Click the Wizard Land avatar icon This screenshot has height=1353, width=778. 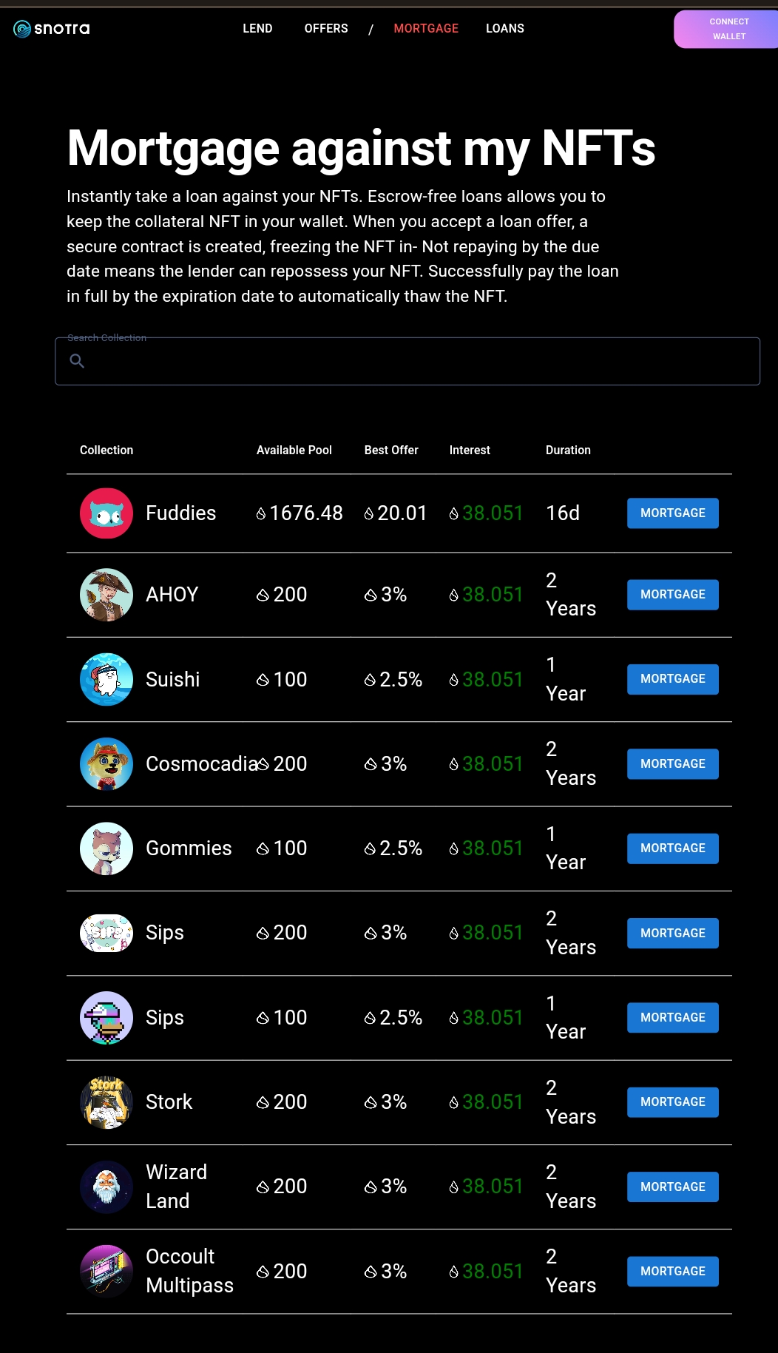(x=106, y=1186)
